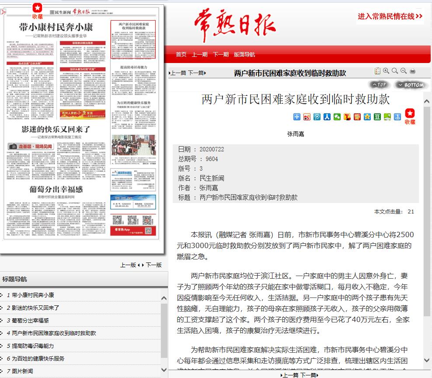
Task: Click the byline 张雨嘉 under the share icons
Action: (x=296, y=134)
